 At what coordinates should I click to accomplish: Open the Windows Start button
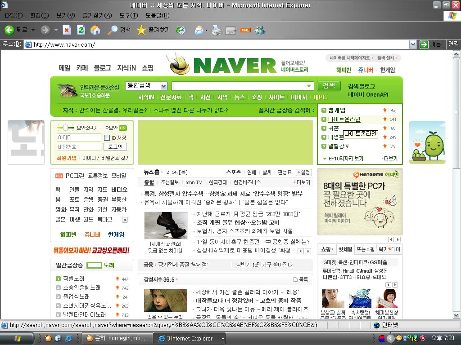17,339
